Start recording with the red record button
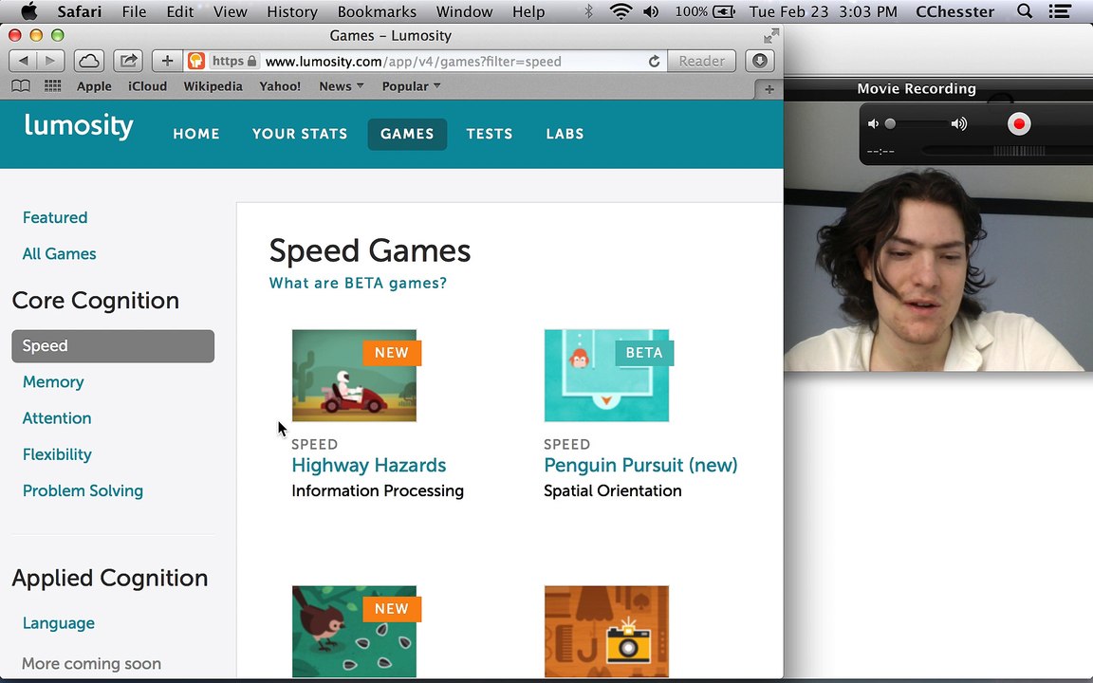Viewport: 1093px width, 683px height. [x=1018, y=124]
